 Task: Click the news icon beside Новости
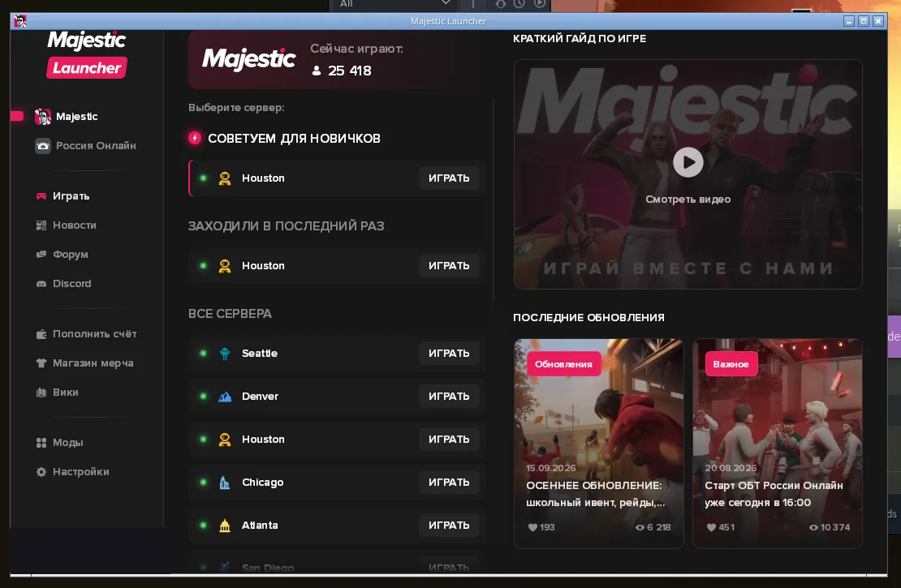click(41, 225)
